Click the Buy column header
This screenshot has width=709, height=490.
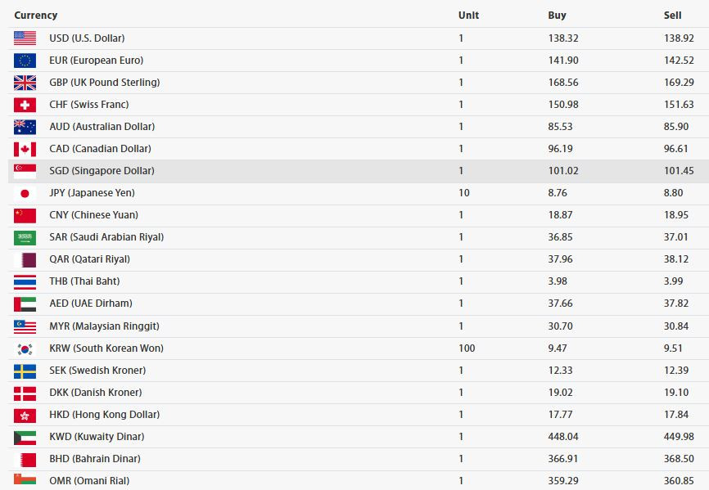[557, 15]
